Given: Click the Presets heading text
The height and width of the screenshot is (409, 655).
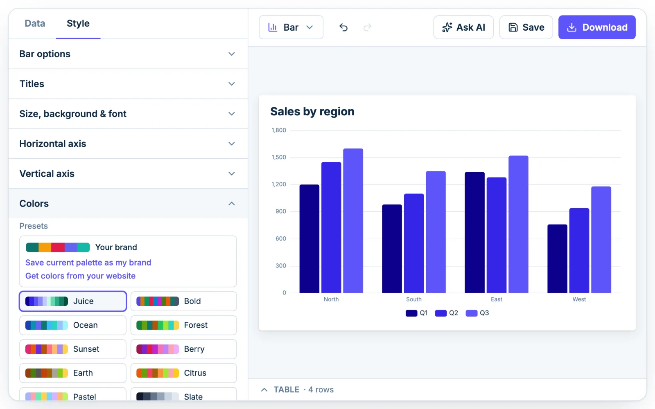Looking at the screenshot, I should tap(34, 226).
